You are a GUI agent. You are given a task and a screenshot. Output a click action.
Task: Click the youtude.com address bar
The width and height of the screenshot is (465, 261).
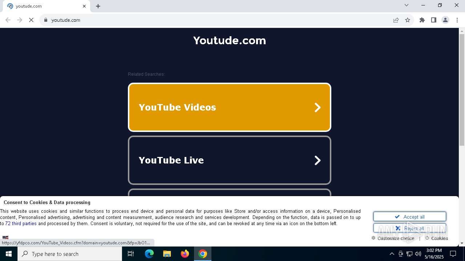pos(218,20)
